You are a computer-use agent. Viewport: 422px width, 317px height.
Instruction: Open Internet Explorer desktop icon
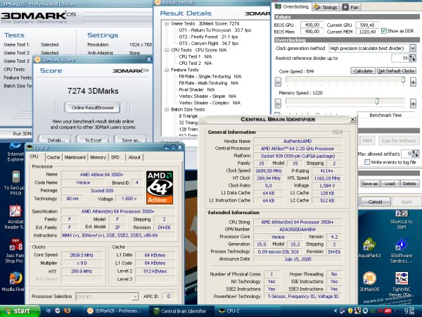[x=15, y=153]
